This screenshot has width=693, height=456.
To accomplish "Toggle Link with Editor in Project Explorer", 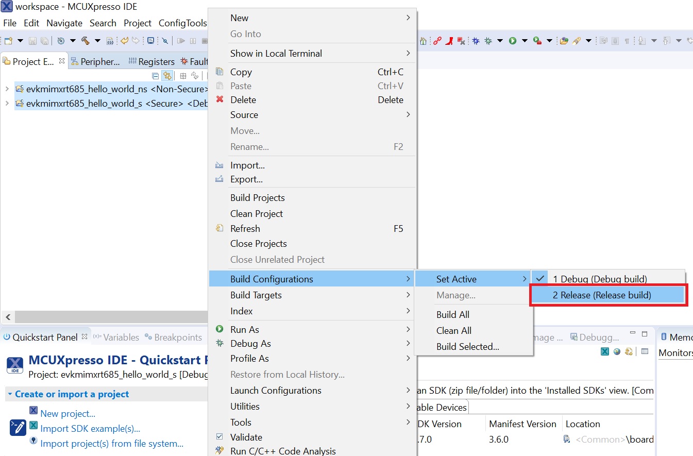I will click(x=167, y=76).
